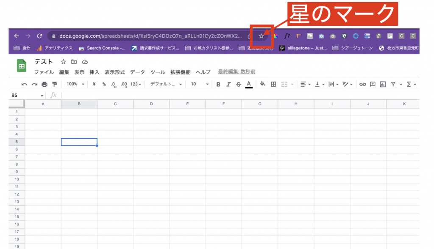434x249 pixels.
Task: Click the undo icon
Action: tap(24, 84)
